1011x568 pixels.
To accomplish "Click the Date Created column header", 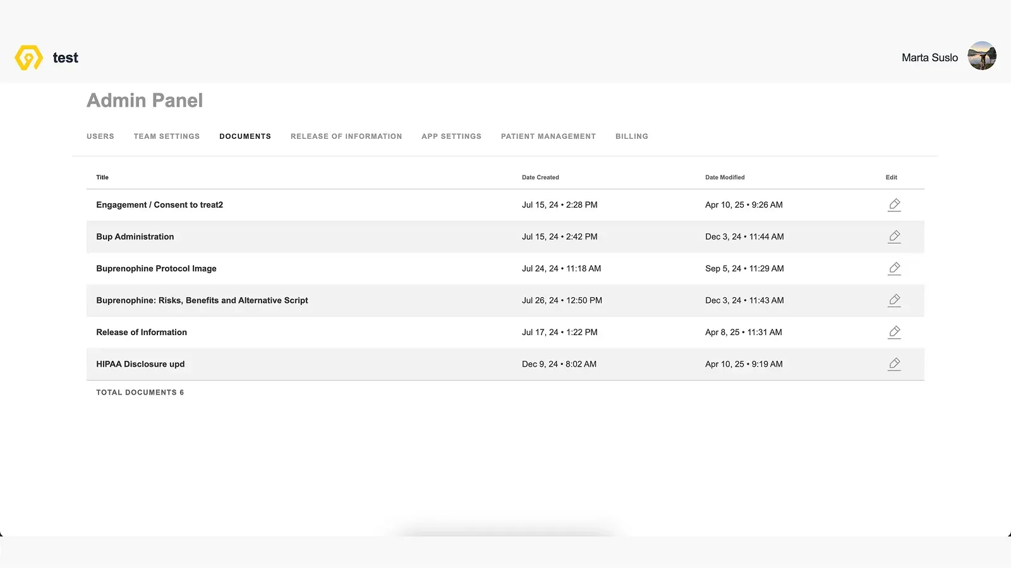I will point(540,177).
